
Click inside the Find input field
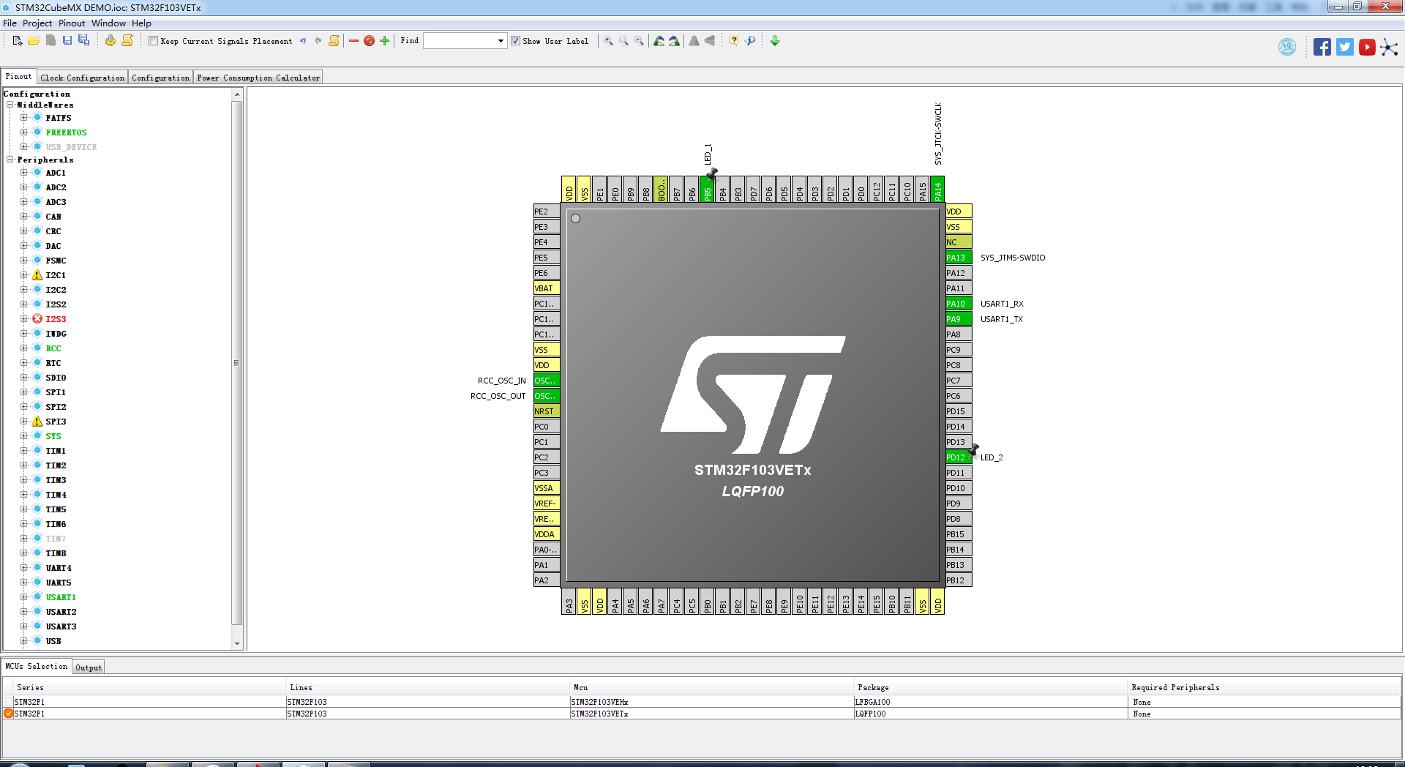[x=460, y=41]
